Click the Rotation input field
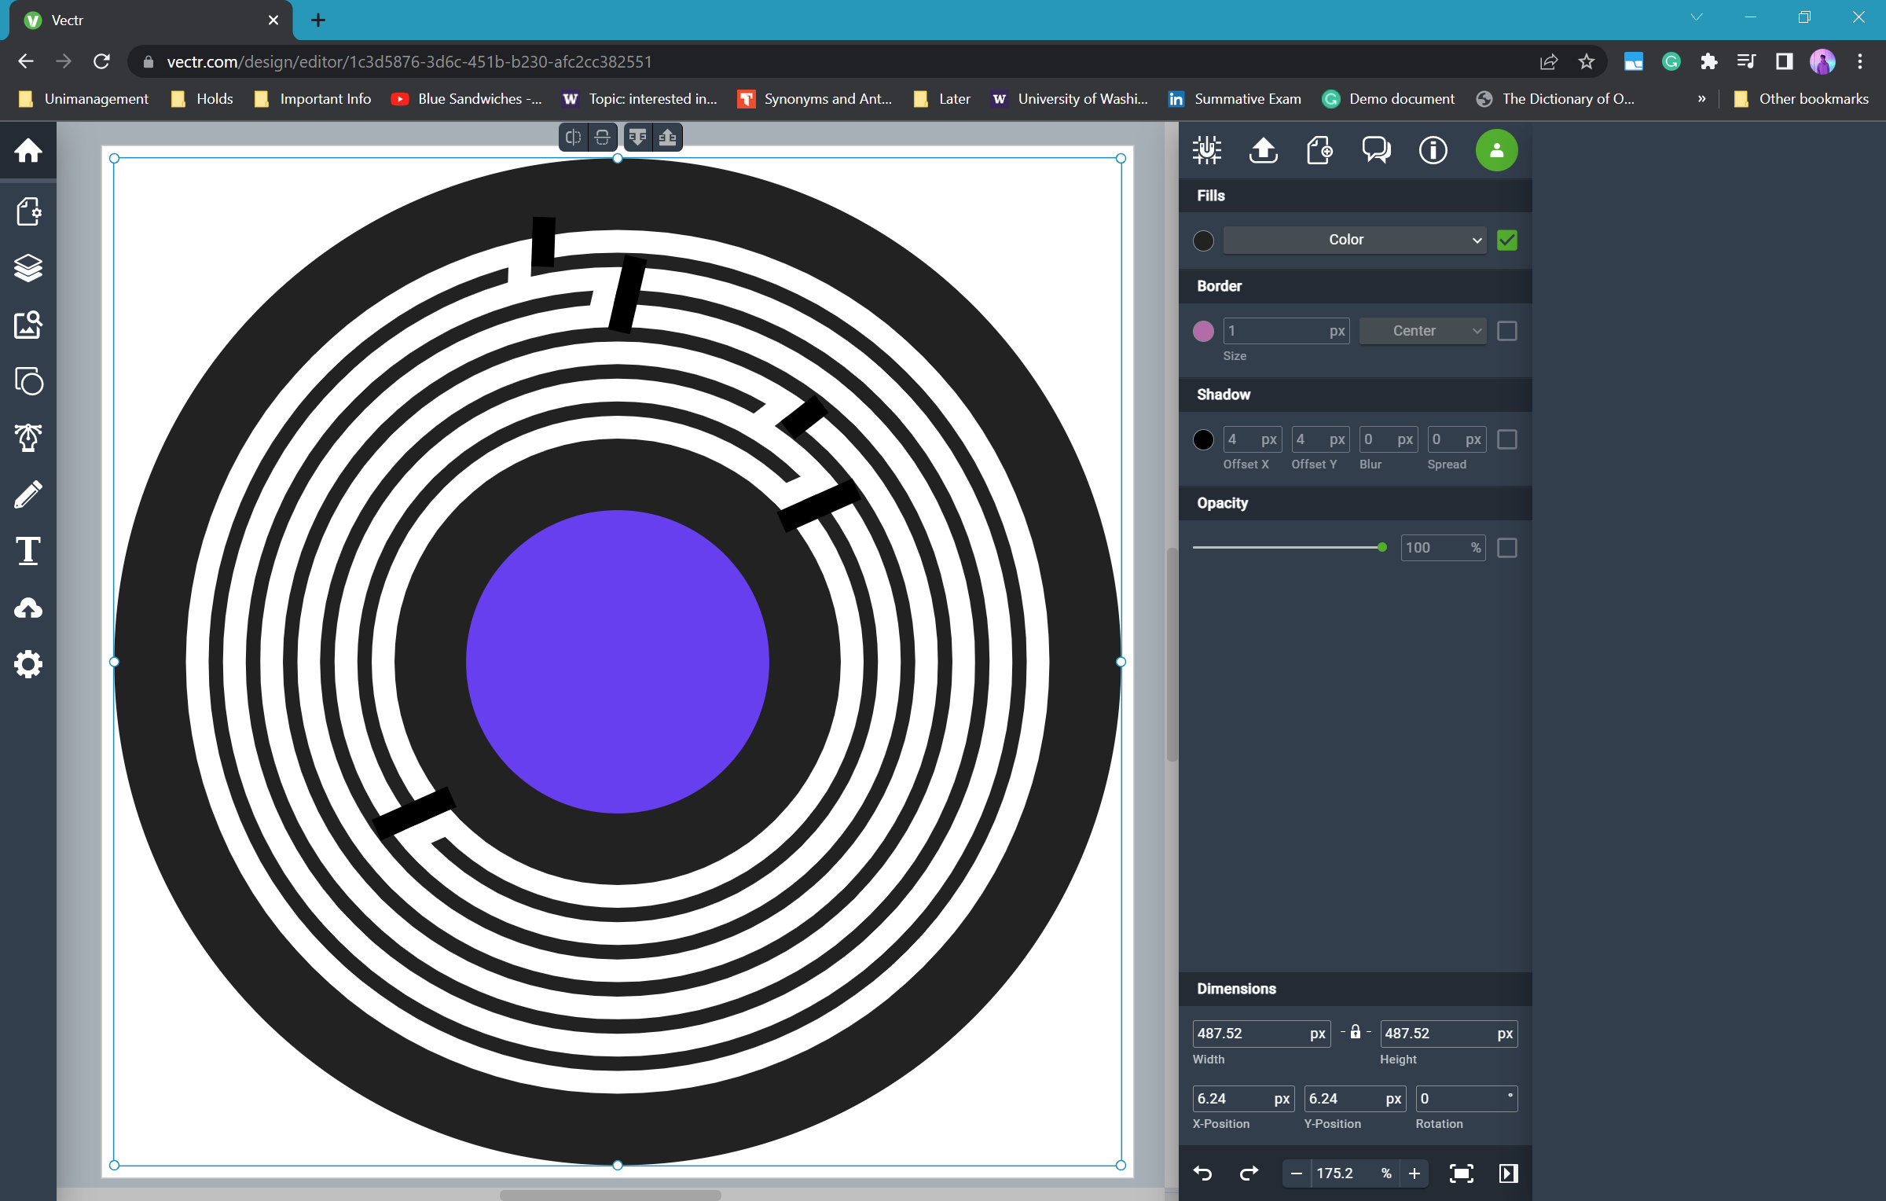 click(x=1466, y=1099)
